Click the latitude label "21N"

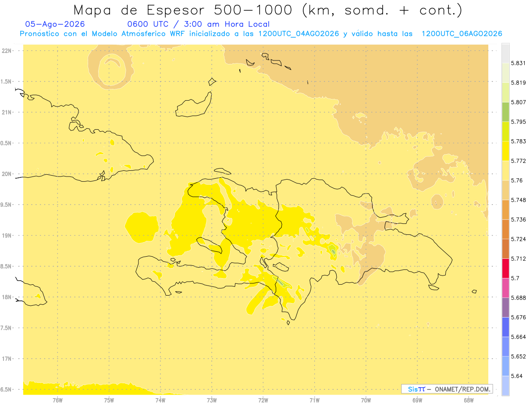pos(7,112)
